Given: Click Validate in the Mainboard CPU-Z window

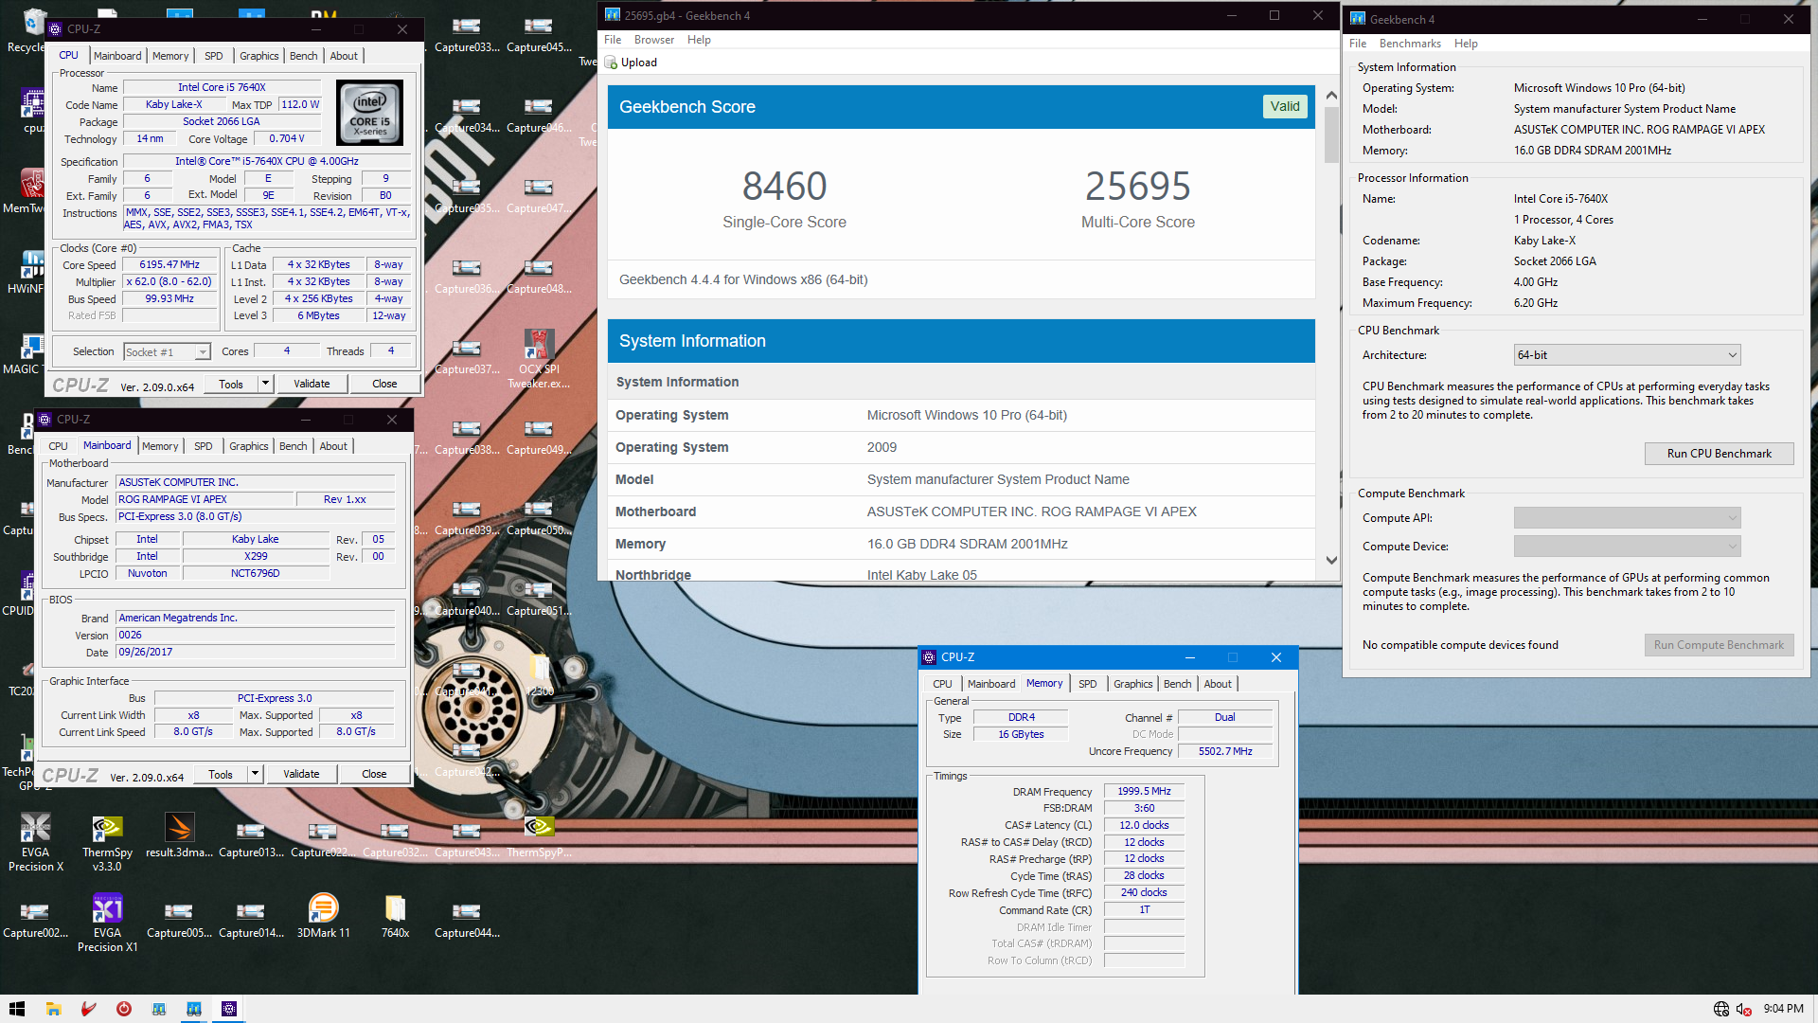Looking at the screenshot, I should click(301, 774).
